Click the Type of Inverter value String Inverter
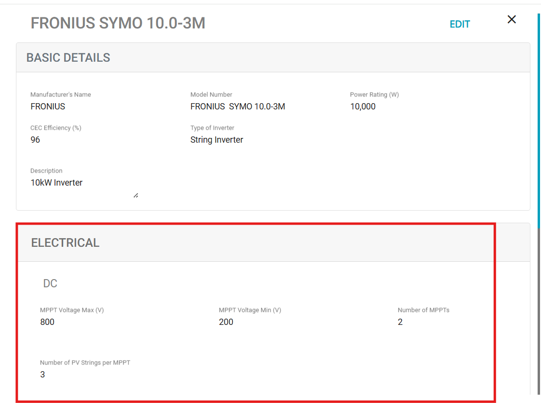Viewport: 541px width, 403px height. point(216,140)
